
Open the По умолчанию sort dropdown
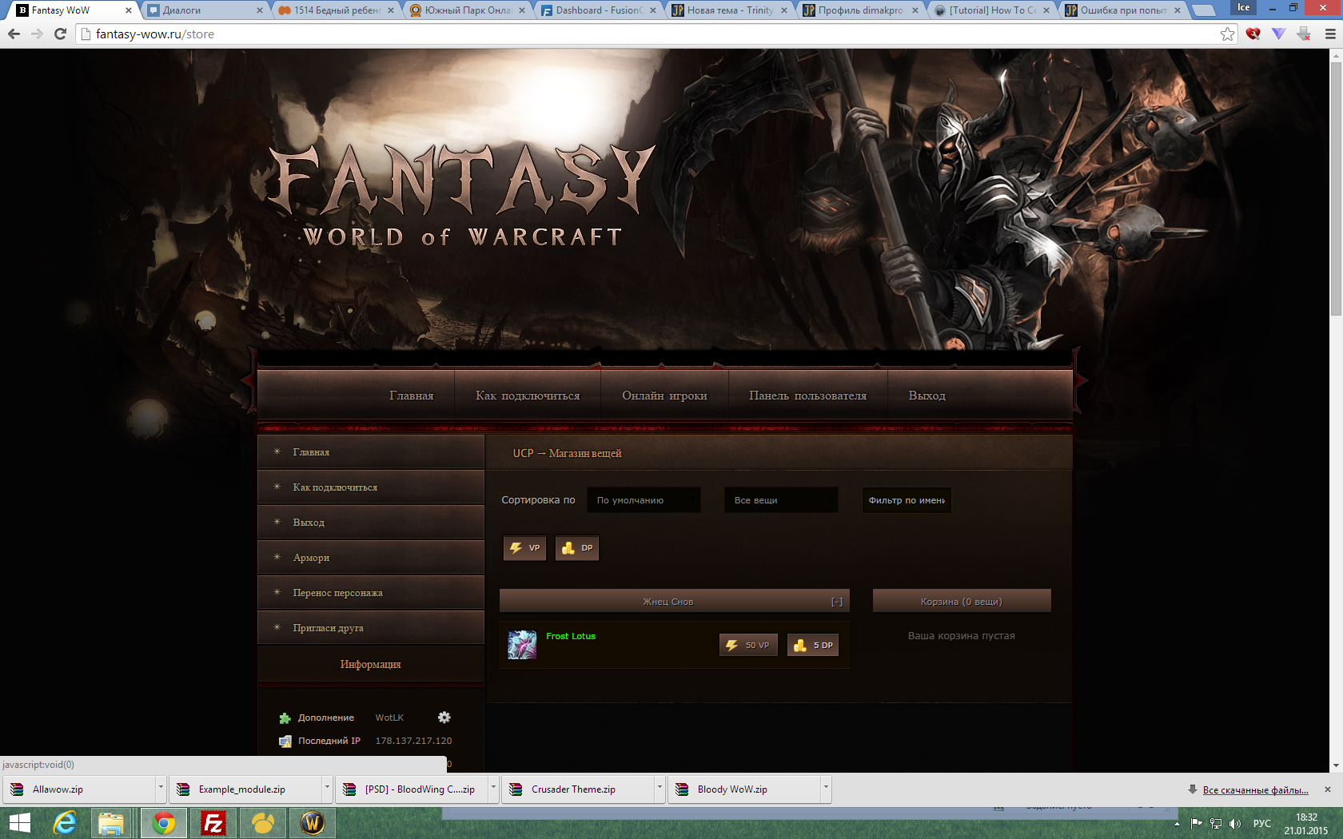pos(644,500)
